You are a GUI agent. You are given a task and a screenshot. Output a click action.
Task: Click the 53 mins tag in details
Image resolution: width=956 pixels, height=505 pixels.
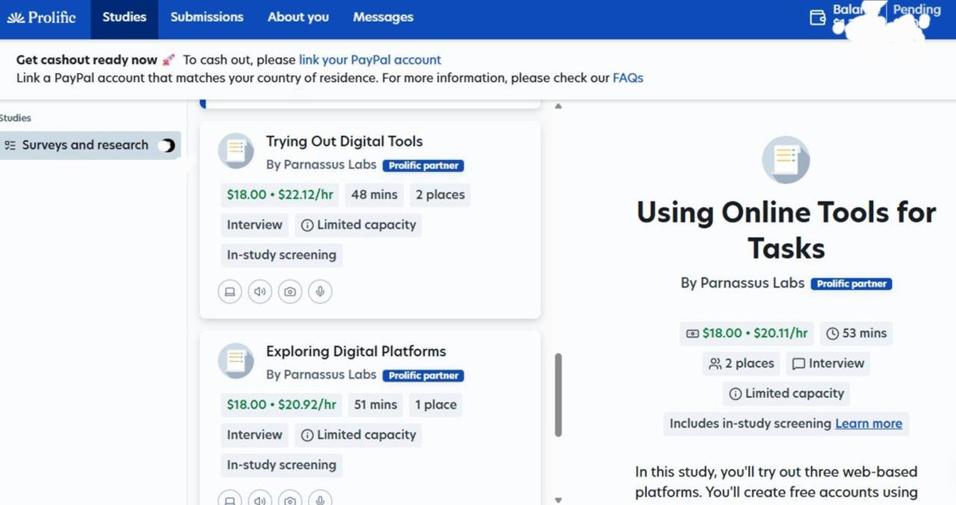[856, 333]
